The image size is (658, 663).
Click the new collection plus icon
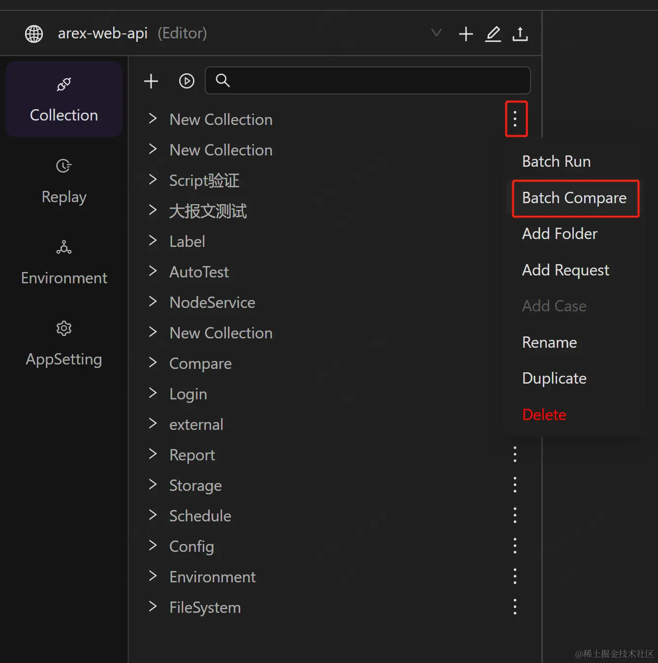(x=151, y=81)
